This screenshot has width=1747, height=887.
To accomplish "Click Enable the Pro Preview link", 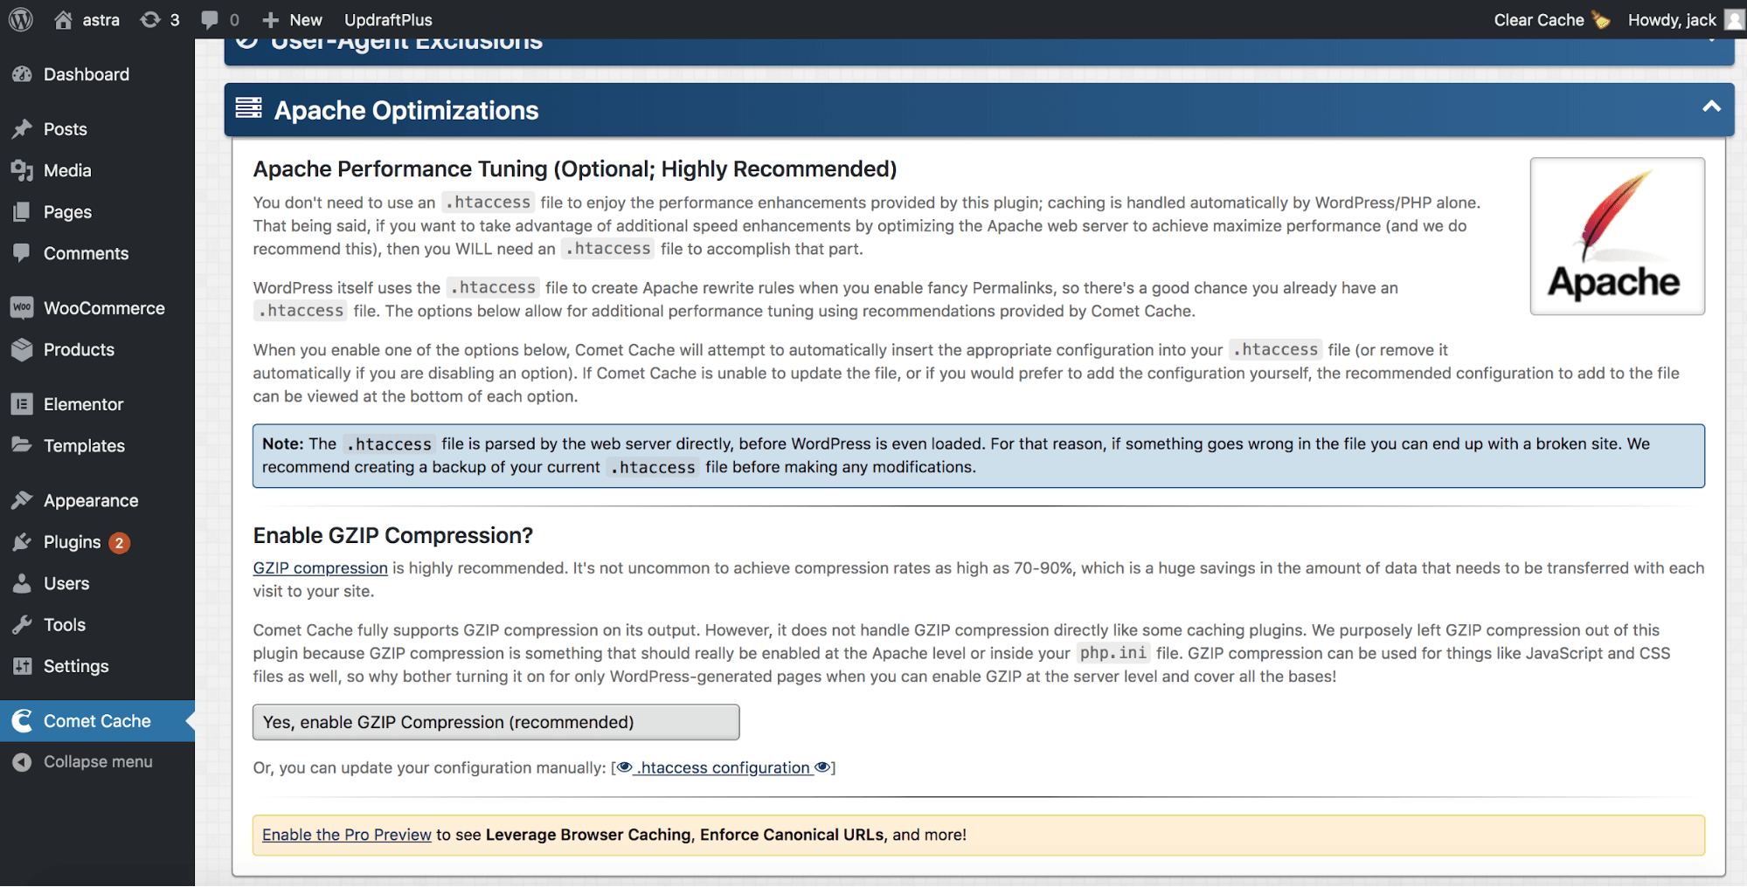I will tap(346, 835).
